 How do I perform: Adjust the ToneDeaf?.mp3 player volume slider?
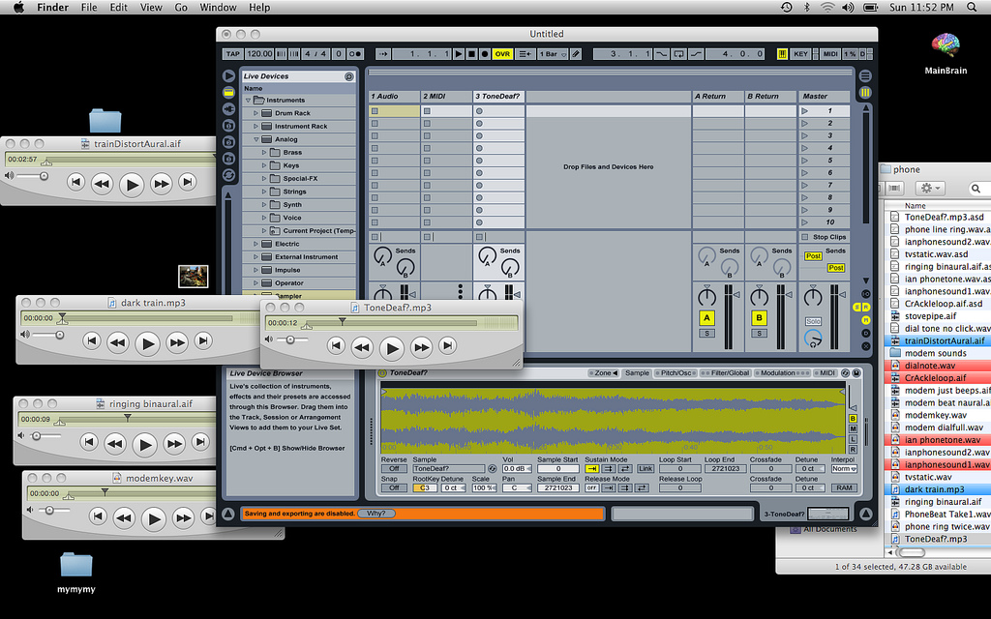tap(288, 339)
